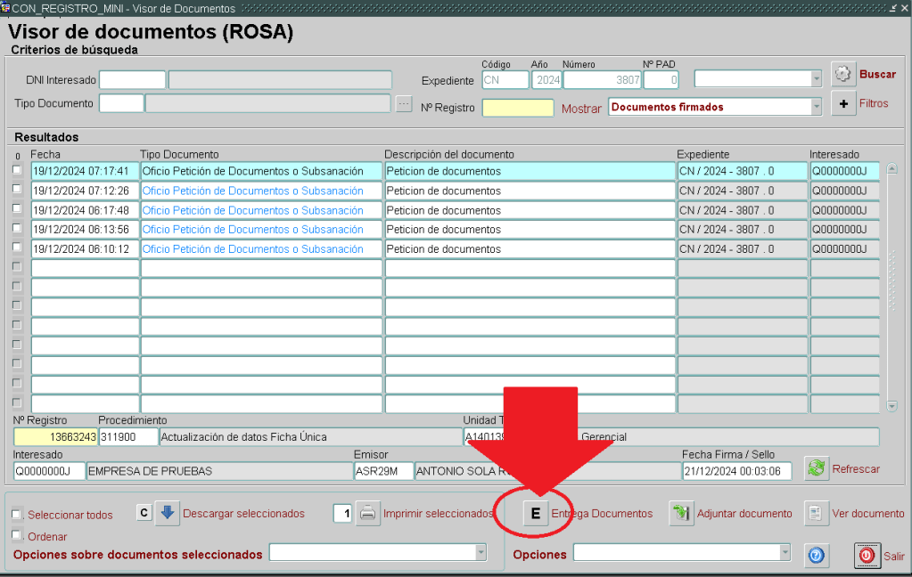Click the Adjuntar documento icon
Image resolution: width=912 pixels, height=577 pixels.
tap(681, 514)
